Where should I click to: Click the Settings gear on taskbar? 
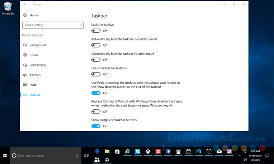pyautogui.click(x=107, y=160)
